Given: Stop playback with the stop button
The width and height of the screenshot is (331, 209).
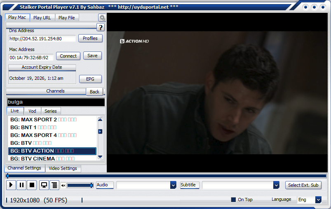Looking at the screenshot, I should pyautogui.click(x=32, y=185).
